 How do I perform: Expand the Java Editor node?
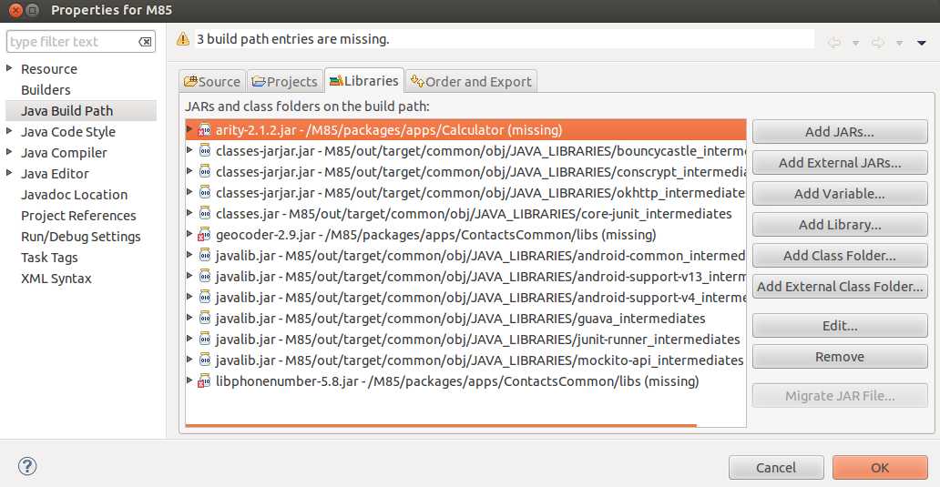[9, 173]
